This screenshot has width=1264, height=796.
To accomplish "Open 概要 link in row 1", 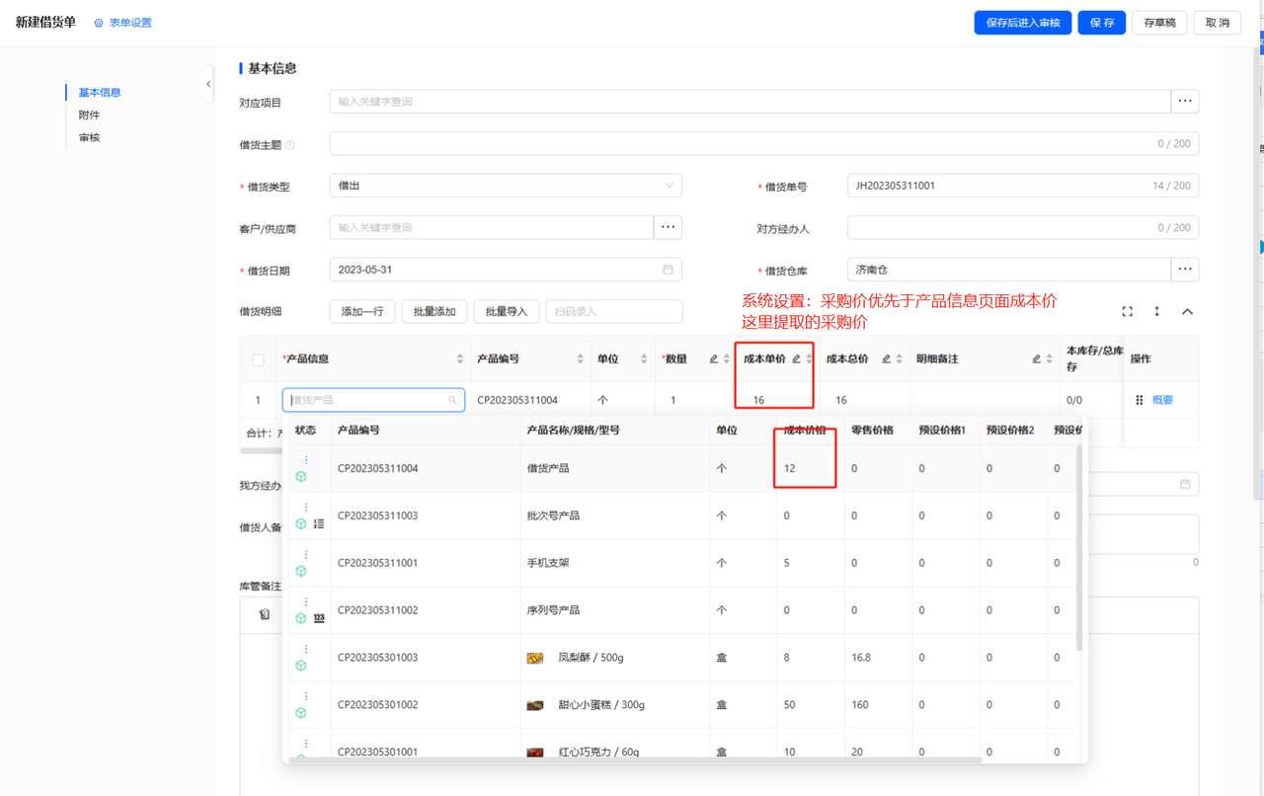I will click(x=1162, y=400).
